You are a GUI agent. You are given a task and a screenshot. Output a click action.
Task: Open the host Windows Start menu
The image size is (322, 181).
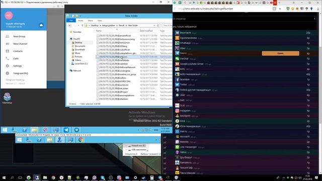point(4,177)
